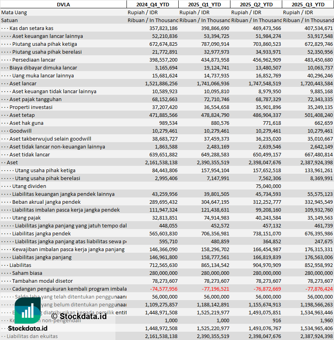Click Beban akrual jangka pendek value 289,695,432

[x=163, y=202]
